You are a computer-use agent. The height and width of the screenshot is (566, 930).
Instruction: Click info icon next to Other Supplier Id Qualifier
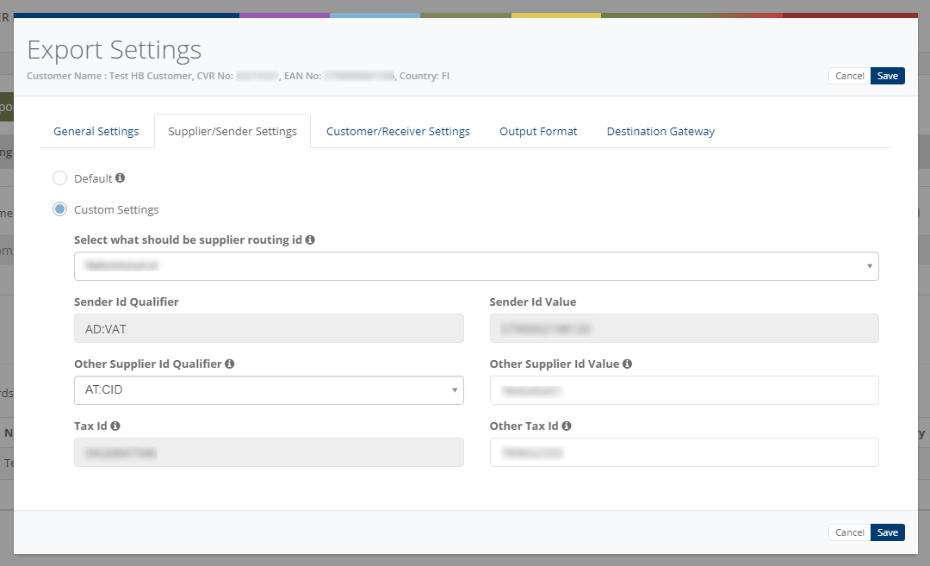[230, 364]
